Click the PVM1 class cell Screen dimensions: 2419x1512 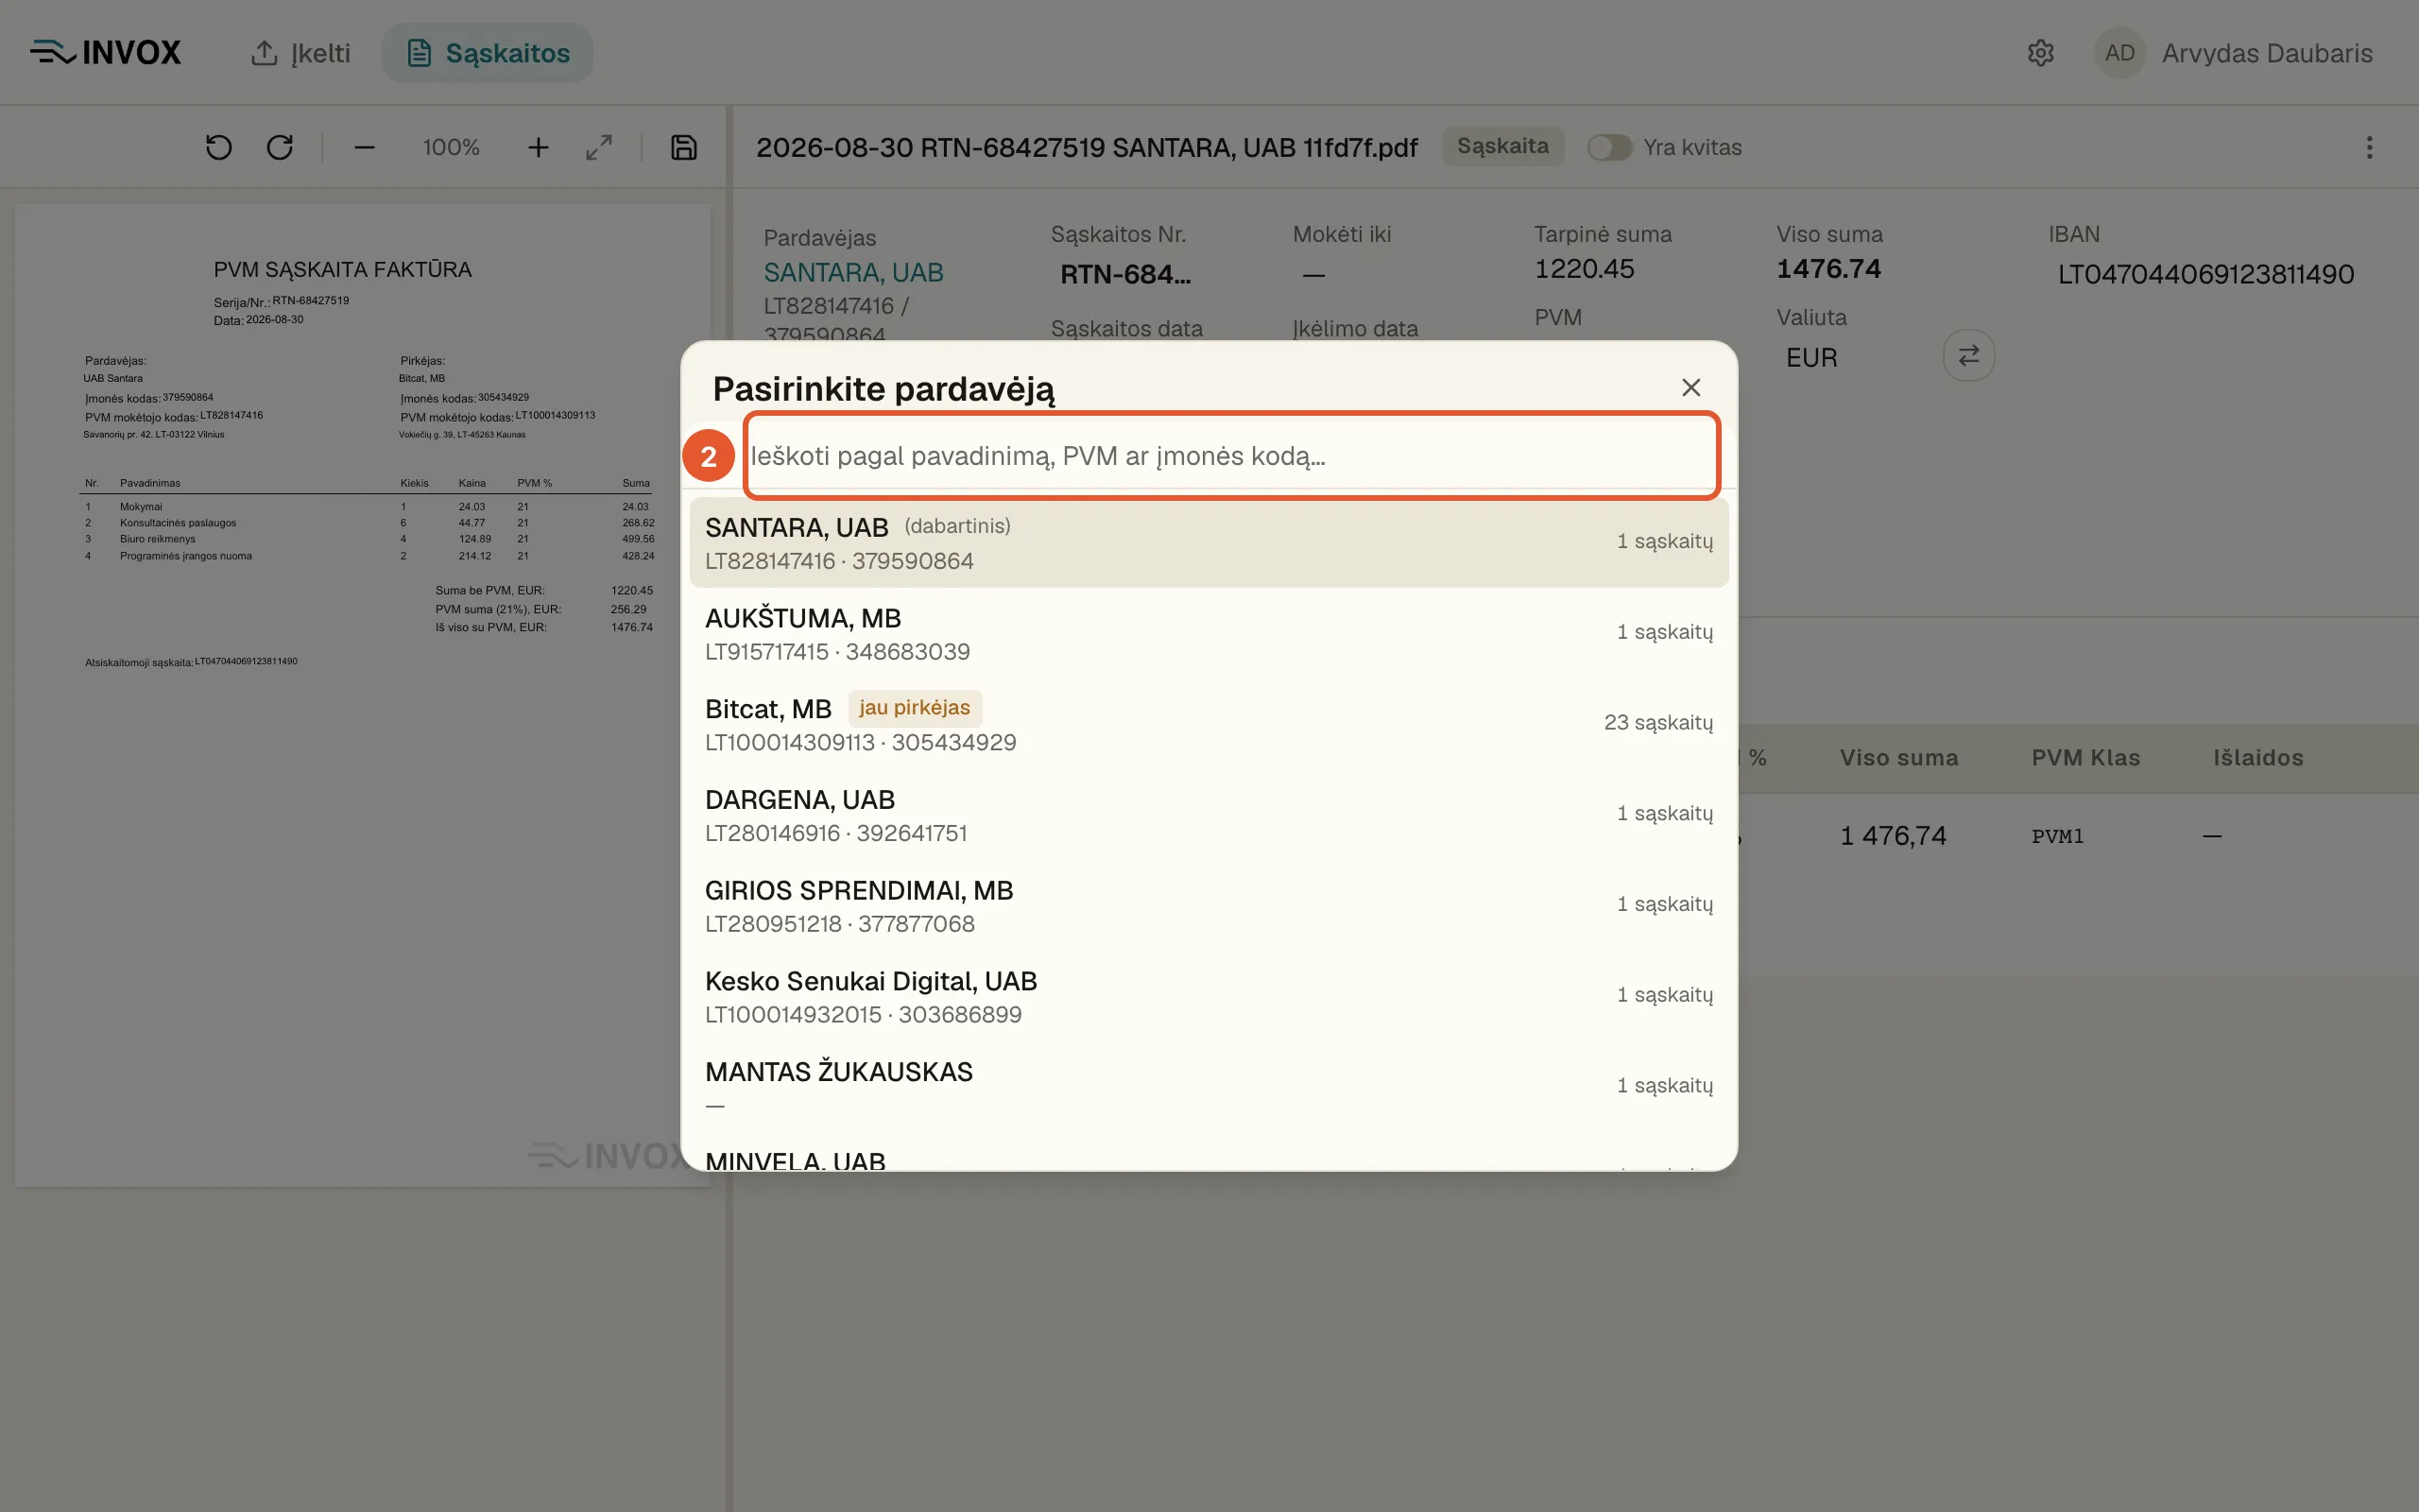pos(2058,836)
